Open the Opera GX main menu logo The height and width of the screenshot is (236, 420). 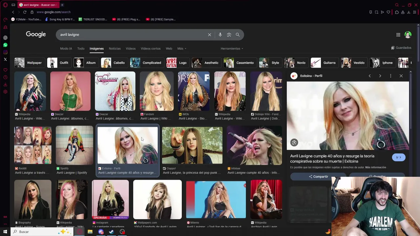[5, 5]
